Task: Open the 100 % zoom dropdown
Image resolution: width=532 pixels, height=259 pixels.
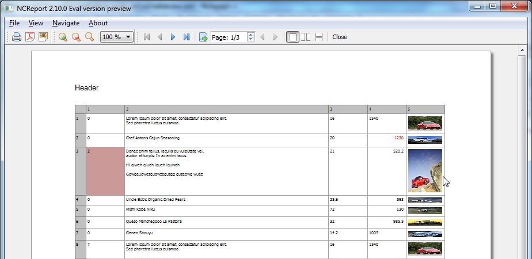Action: (x=117, y=37)
